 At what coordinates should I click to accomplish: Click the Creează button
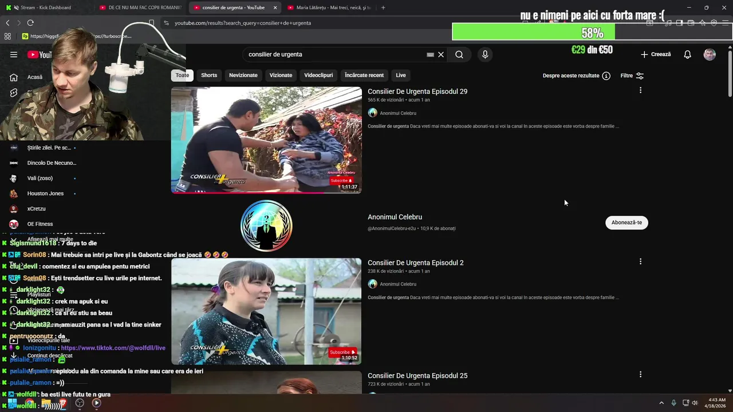pyautogui.click(x=656, y=54)
